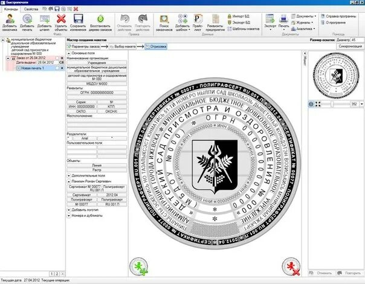Click the small undo arrow in quick toolbar
Screen dimensions: 365x284
pos(45,9)
